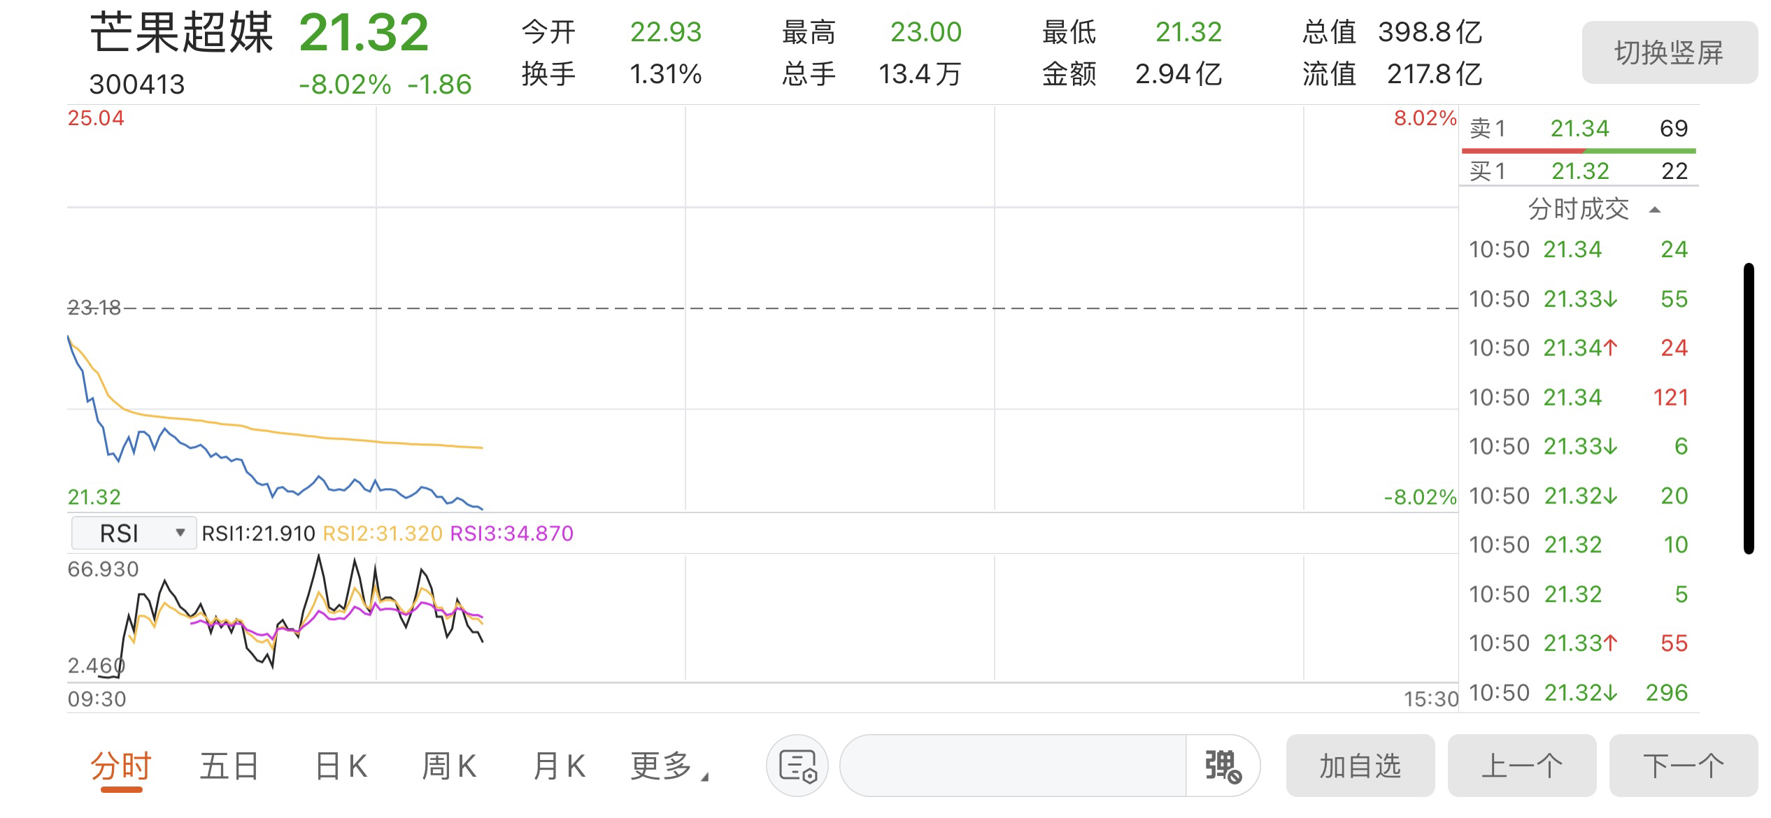This screenshot has width=1771, height=818.
Task: Switch to the 五日 tab
Action: tap(229, 766)
